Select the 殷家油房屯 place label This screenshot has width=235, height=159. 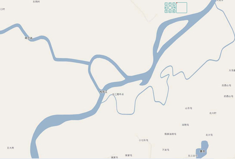tap(170, 134)
